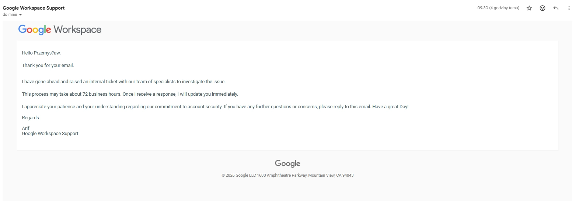Image resolution: width=579 pixels, height=201 pixels.
Task: Reply to the email with arrow icon
Action: pyautogui.click(x=556, y=8)
